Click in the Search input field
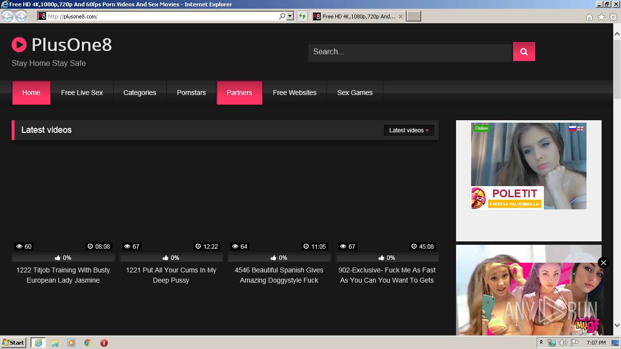The width and height of the screenshot is (621, 349). click(410, 52)
